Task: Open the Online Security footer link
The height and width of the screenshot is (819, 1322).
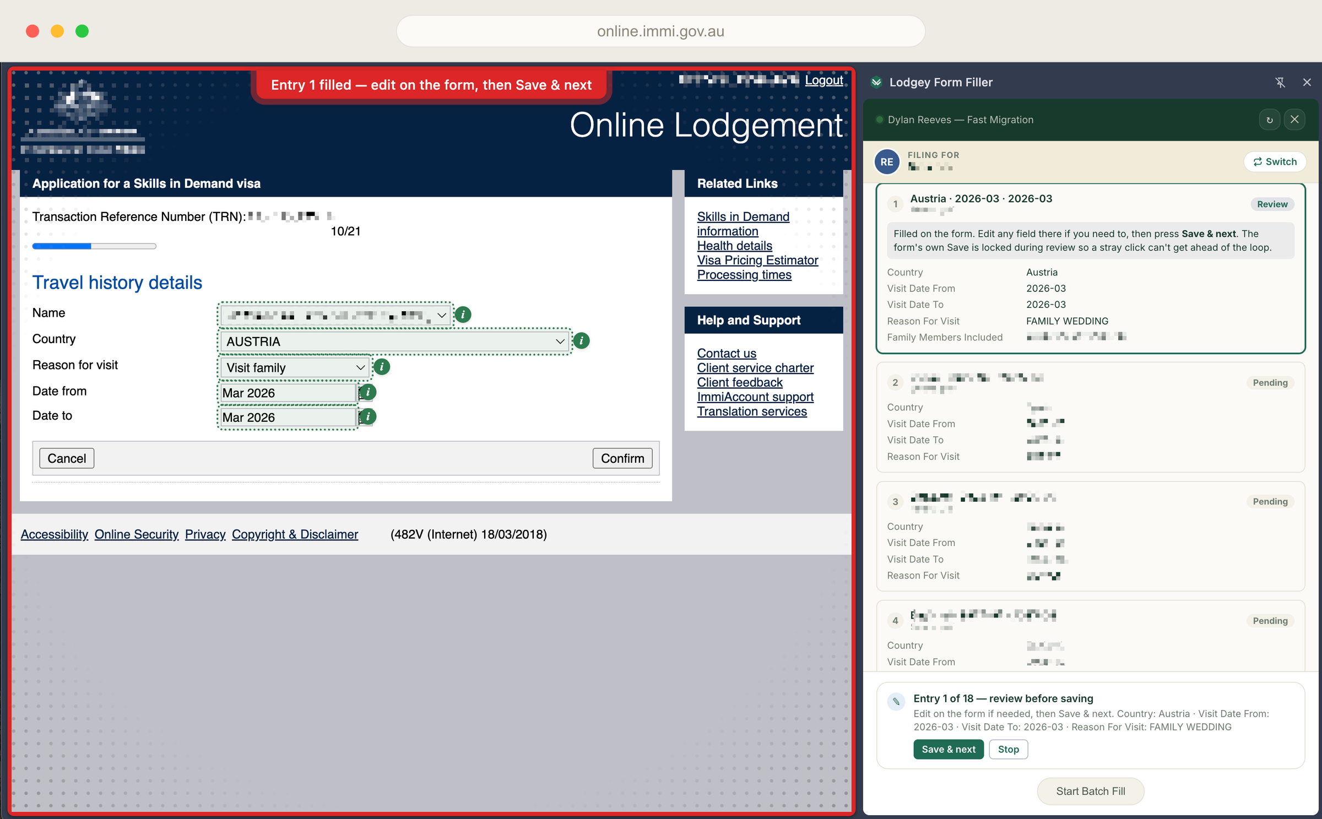Action: click(137, 534)
